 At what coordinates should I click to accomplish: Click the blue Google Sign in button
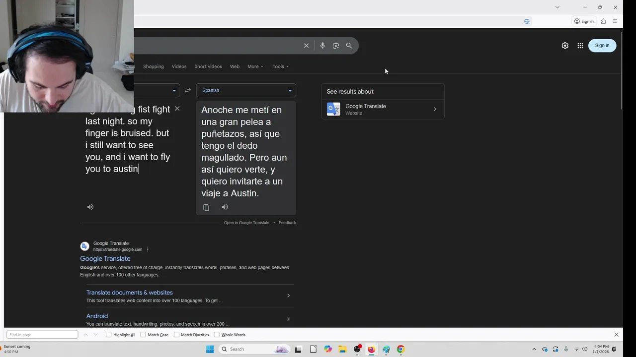tap(602, 46)
